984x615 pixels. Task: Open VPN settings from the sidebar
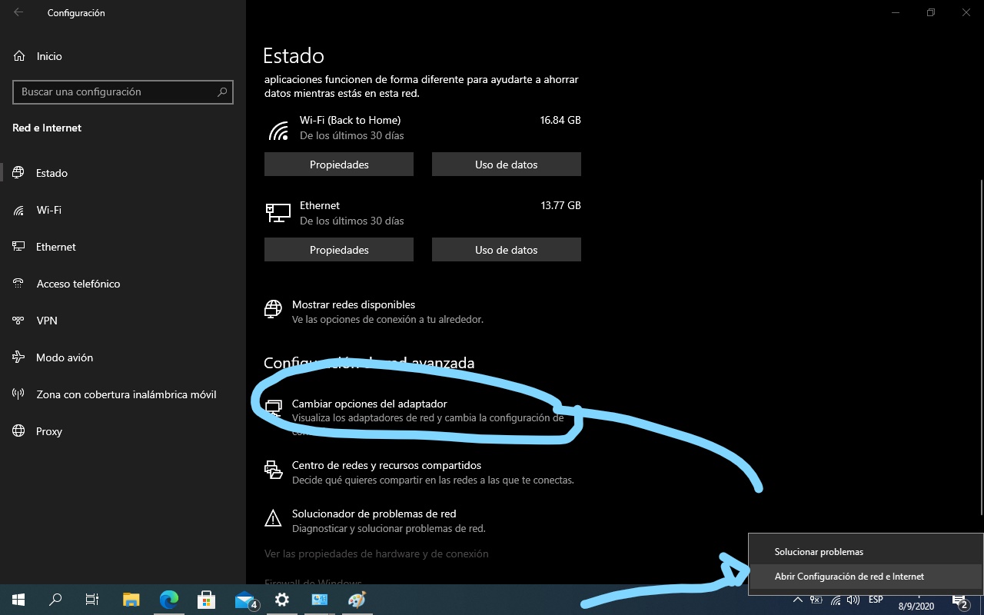[47, 320]
